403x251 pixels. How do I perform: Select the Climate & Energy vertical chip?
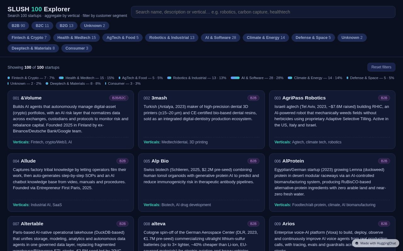tap(266, 38)
